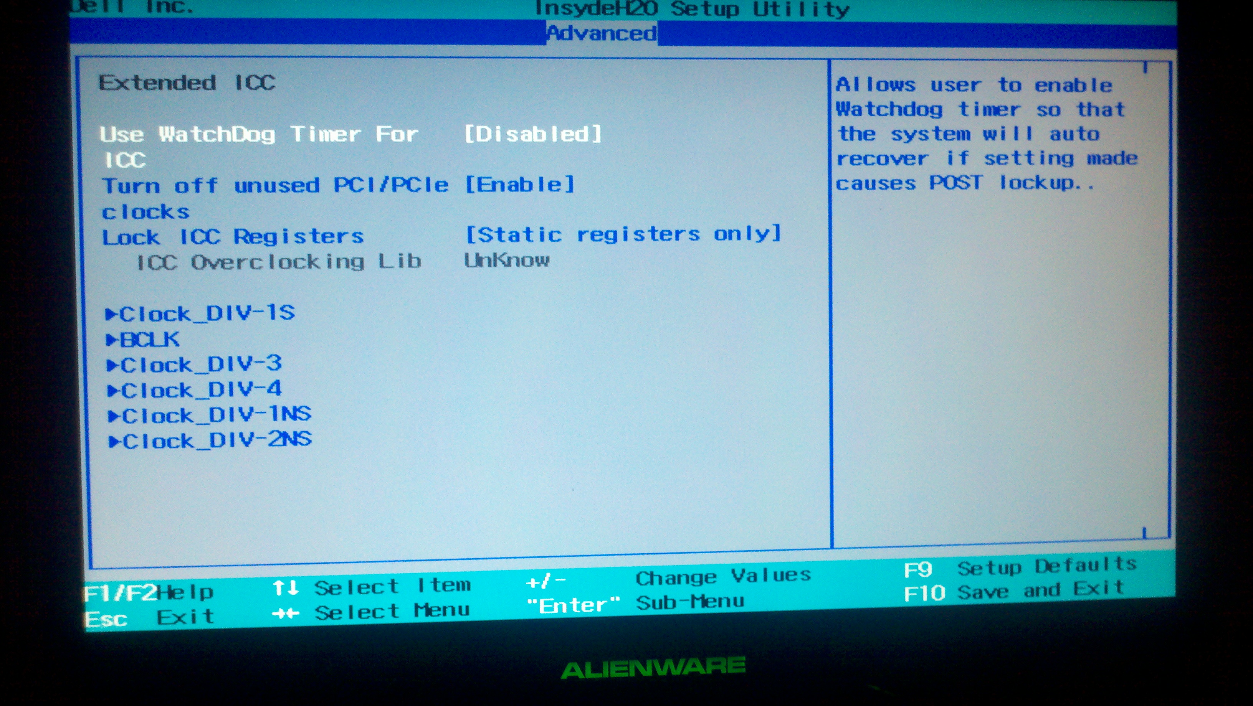This screenshot has height=706, width=1253.
Task: Click the UnKnow library value
Action: point(507,260)
